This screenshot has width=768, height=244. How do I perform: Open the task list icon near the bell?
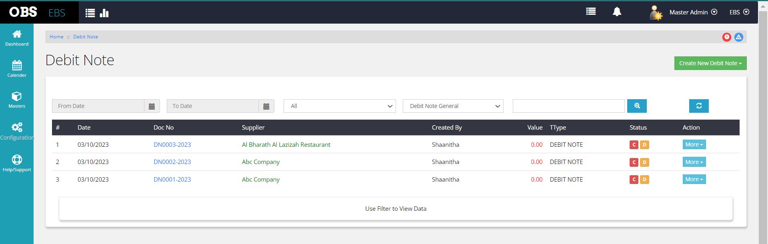tap(591, 12)
